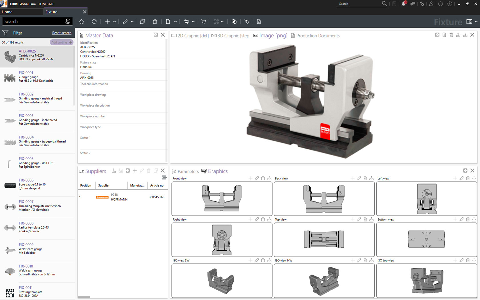Screen dimensions: 480x300
Task: Click the plus icon to add a fixture
Action: click(x=107, y=21)
